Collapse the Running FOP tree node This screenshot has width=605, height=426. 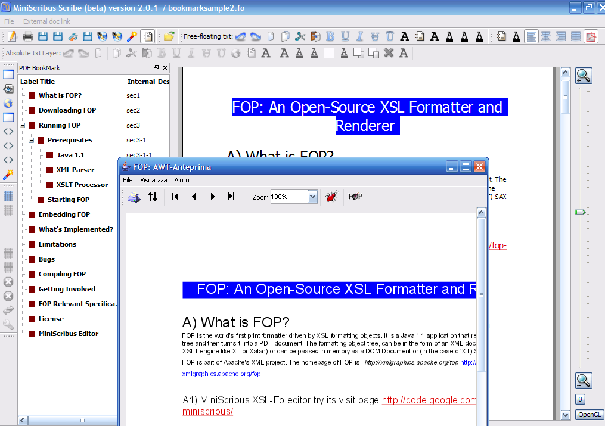point(23,125)
